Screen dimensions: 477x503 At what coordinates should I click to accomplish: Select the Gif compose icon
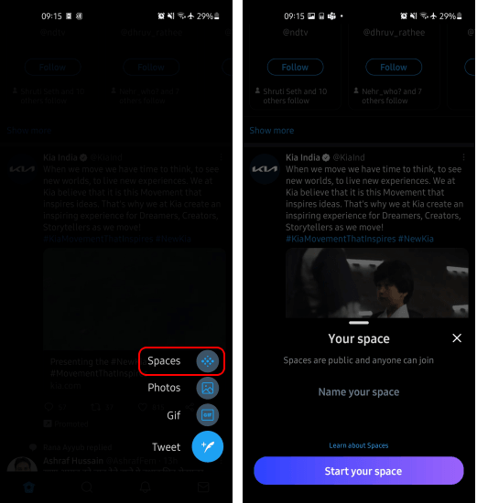click(x=208, y=415)
